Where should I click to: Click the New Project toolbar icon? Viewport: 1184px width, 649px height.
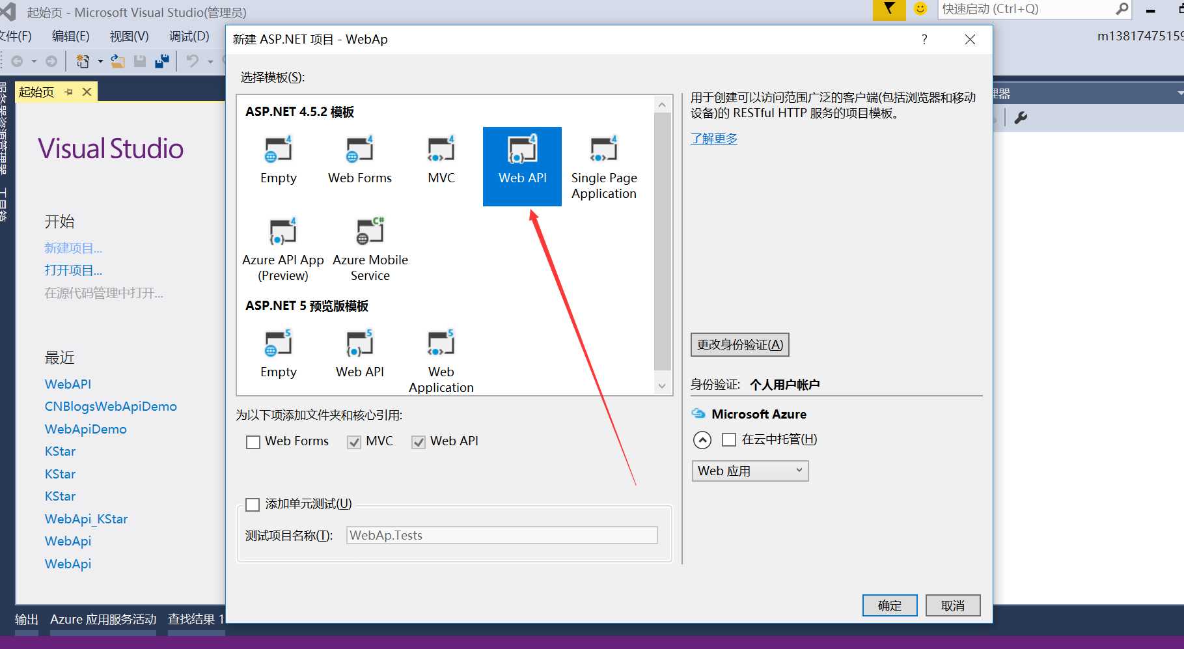click(83, 61)
